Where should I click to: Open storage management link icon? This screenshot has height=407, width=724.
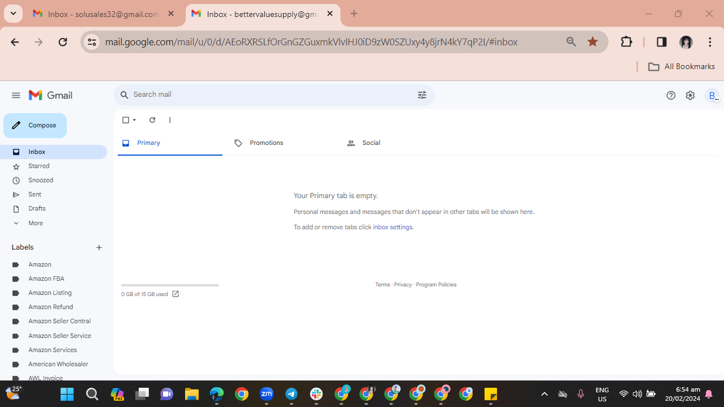coord(175,294)
